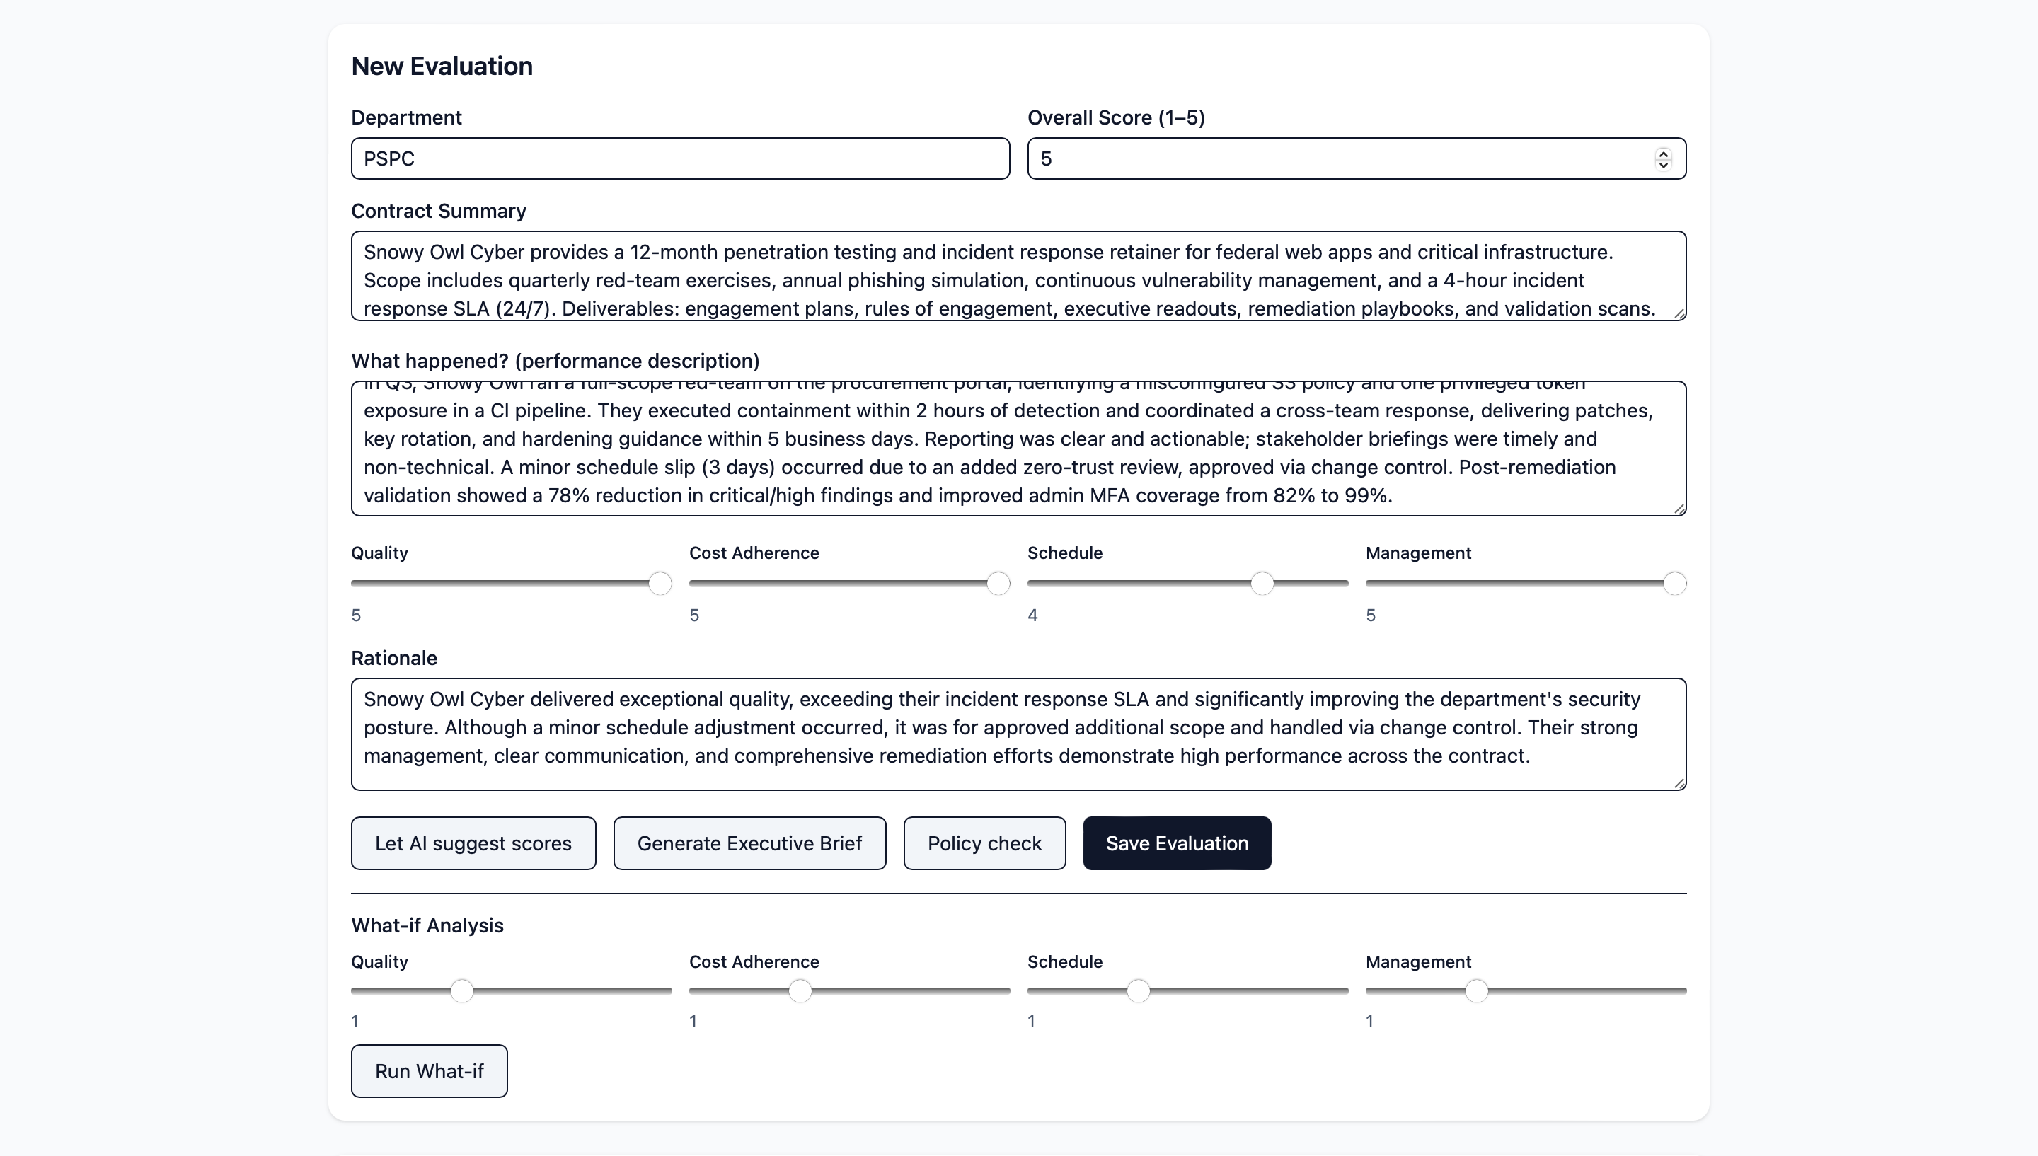Click inside the Rationale textarea

pos(1018,734)
